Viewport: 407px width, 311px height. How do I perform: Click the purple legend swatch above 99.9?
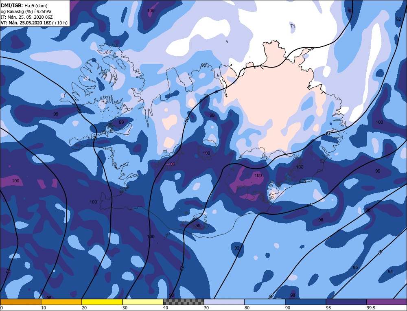pyautogui.click(x=387, y=302)
